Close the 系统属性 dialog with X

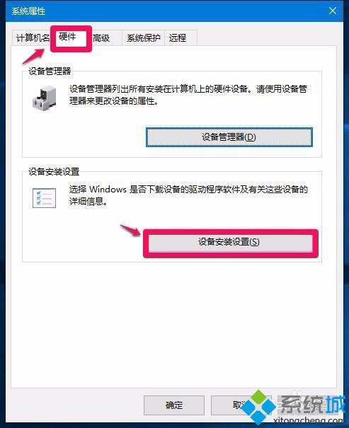click(x=332, y=11)
